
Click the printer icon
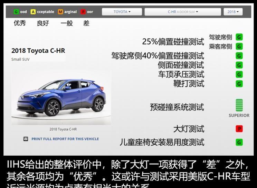(x=26, y=139)
